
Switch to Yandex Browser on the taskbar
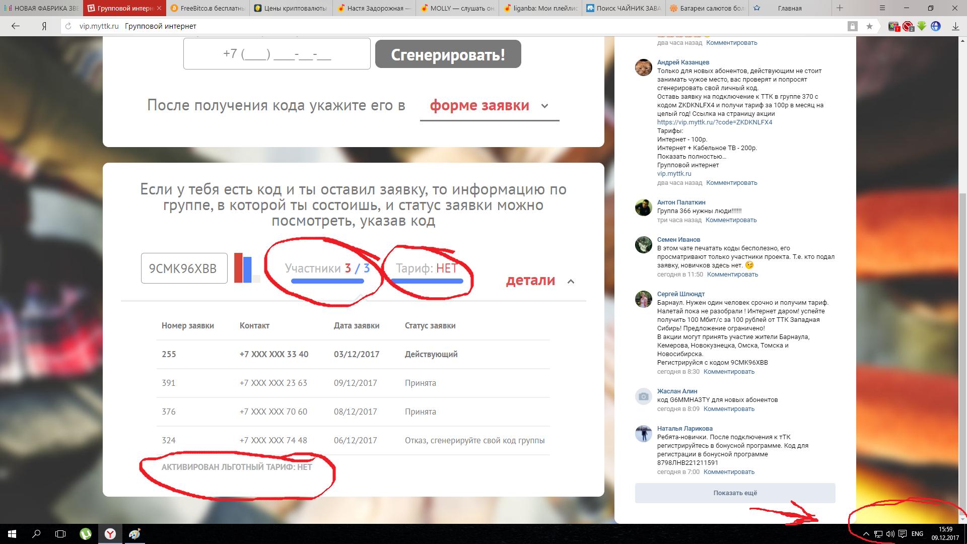pyautogui.click(x=110, y=534)
